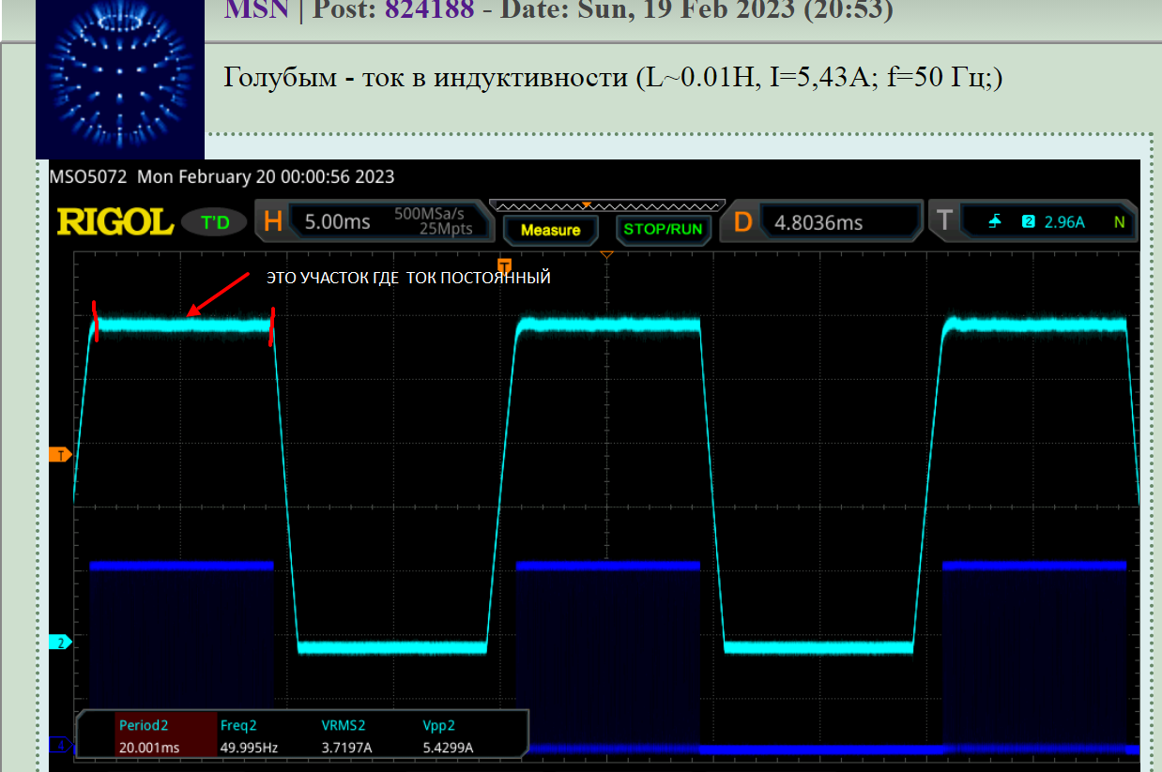Select the cyan channel 2 ground marker
This screenshot has height=772, width=1162.
(61, 643)
